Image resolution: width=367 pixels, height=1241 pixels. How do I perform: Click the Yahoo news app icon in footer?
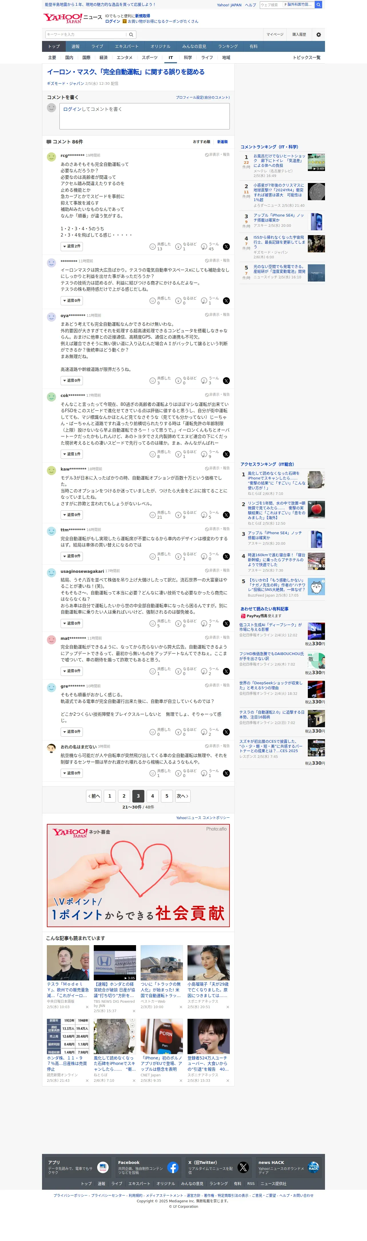pyautogui.click(x=102, y=1167)
